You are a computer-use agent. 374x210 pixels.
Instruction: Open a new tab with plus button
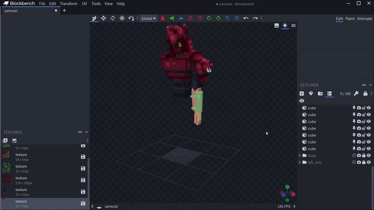point(64,10)
